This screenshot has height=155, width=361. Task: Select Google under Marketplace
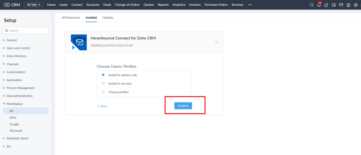(14, 124)
